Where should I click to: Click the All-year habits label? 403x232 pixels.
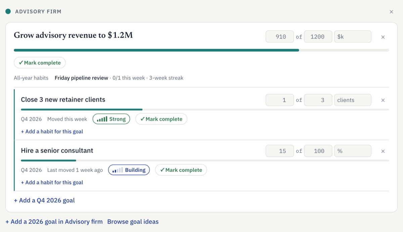(x=31, y=78)
